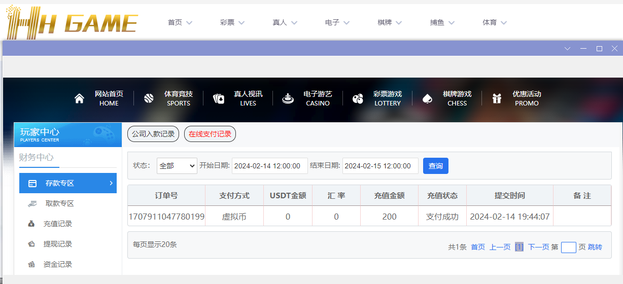Image resolution: width=623 pixels, height=284 pixels.
Task: Click the 提现记录 sidebar icon
Action: [31, 244]
